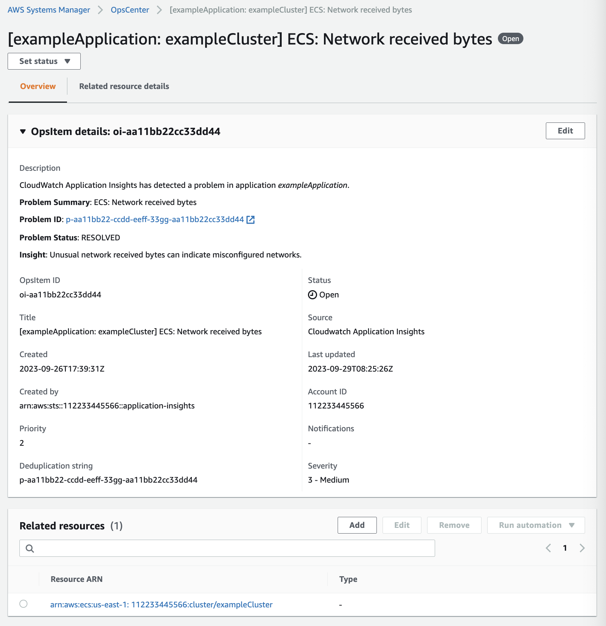Image resolution: width=606 pixels, height=626 pixels.
Task: Select the exampleCluster resource radio button
Action: [x=24, y=604]
